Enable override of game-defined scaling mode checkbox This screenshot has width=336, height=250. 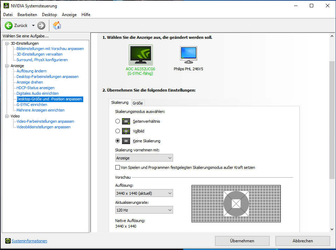117,167
